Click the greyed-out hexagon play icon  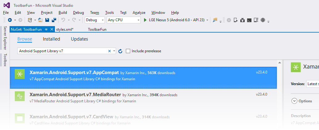[x=229, y=20]
